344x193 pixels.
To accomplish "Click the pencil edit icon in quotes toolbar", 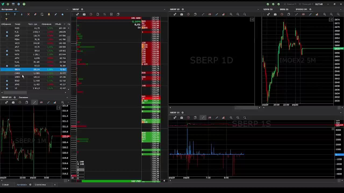I will point(56,14).
